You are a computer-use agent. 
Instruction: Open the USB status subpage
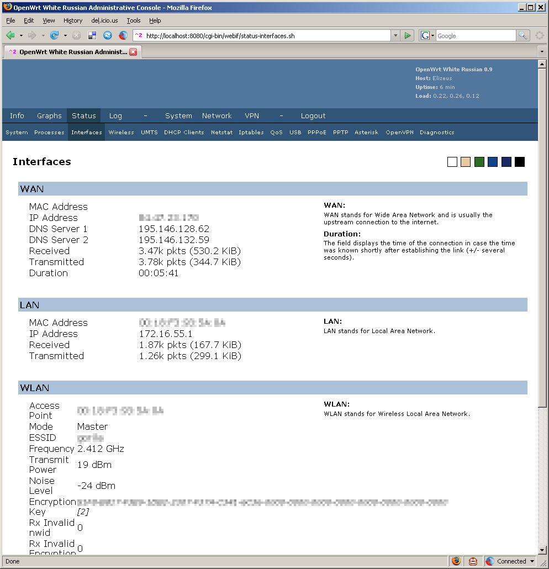(295, 133)
